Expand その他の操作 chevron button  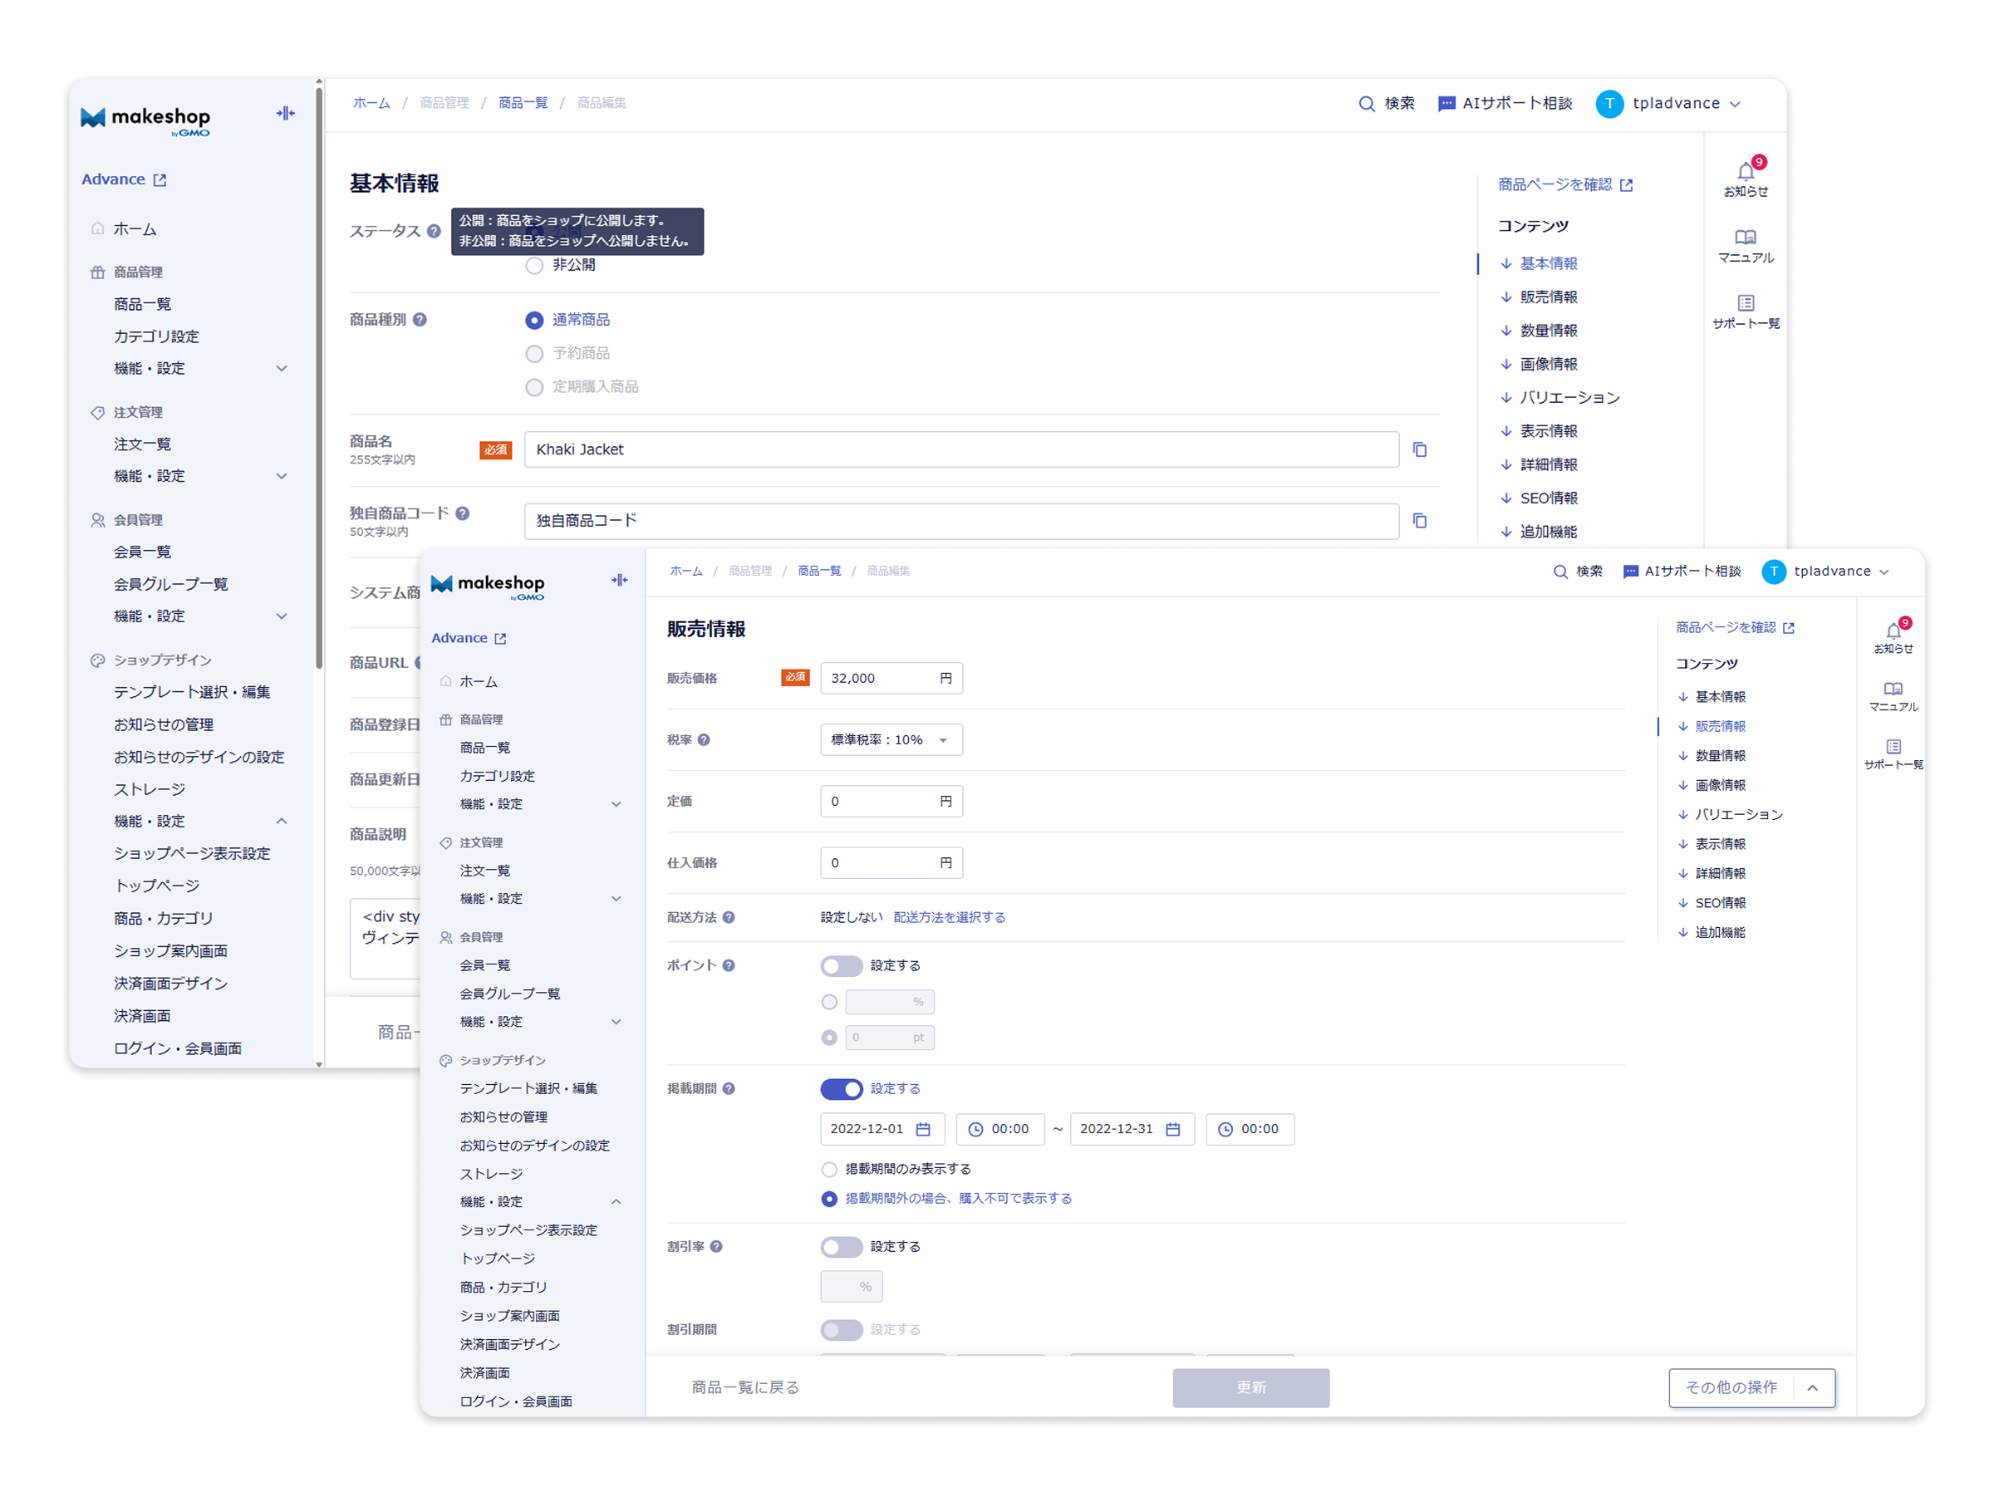pyautogui.click(x=1812, y=1388)
